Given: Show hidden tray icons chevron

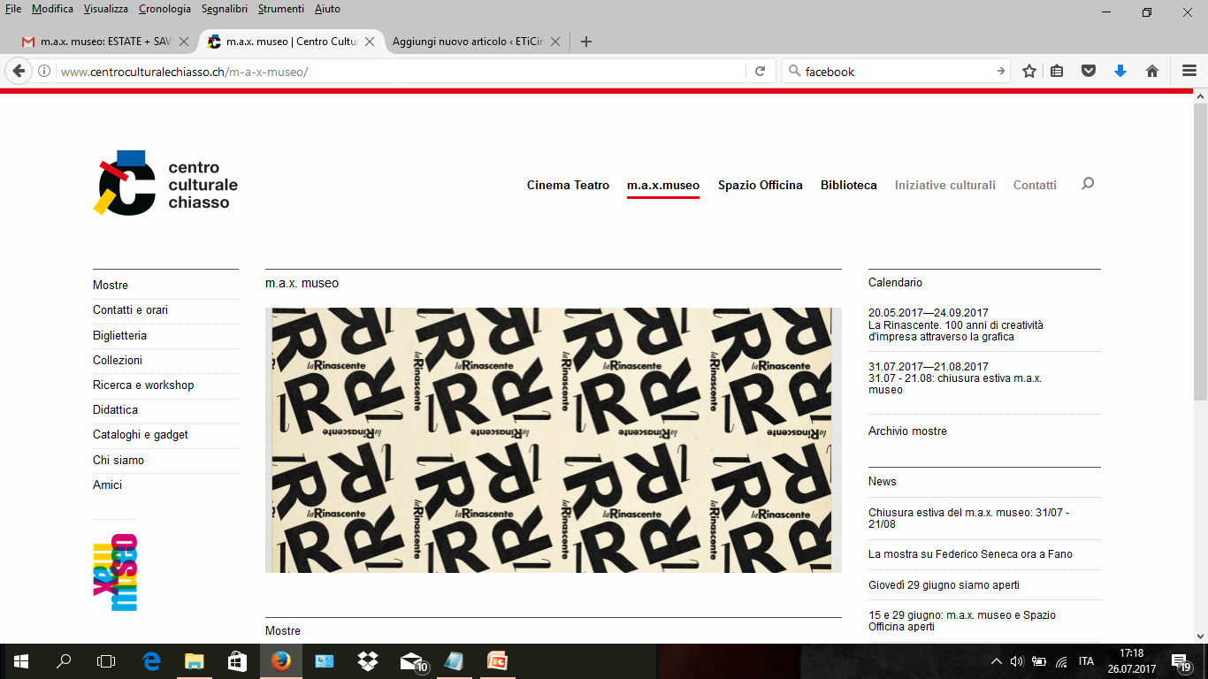Looking at the screenshot, I should click(997, 661).
